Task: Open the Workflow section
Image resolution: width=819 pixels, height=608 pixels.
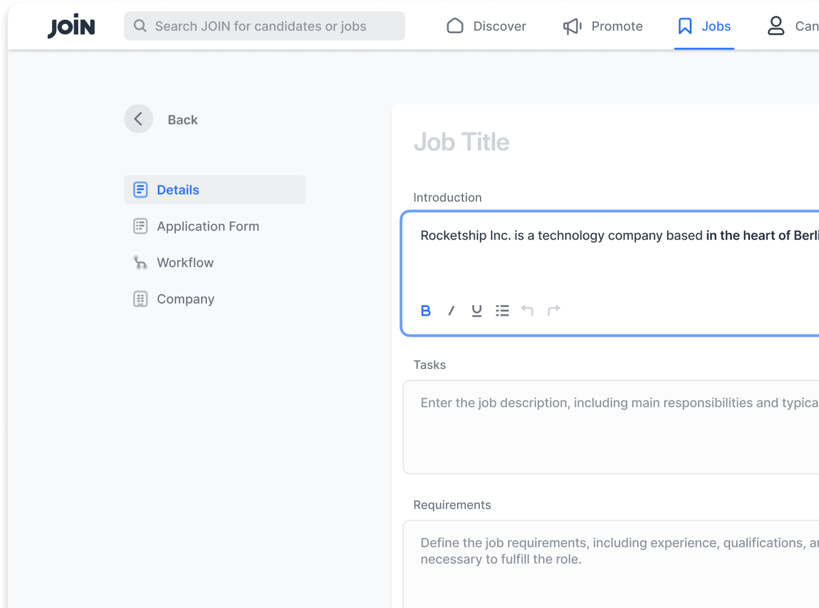Action: pos(185,262)
